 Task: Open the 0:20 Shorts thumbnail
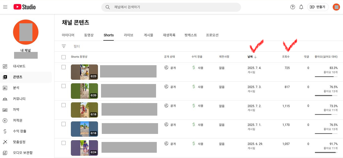[84, 91]
